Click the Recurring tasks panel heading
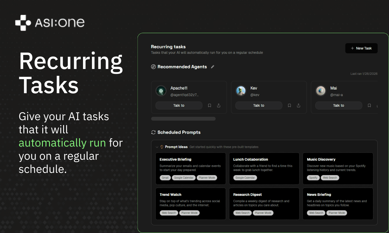The image size is (389, 233). pyautogui.click(x=168, y=47)
